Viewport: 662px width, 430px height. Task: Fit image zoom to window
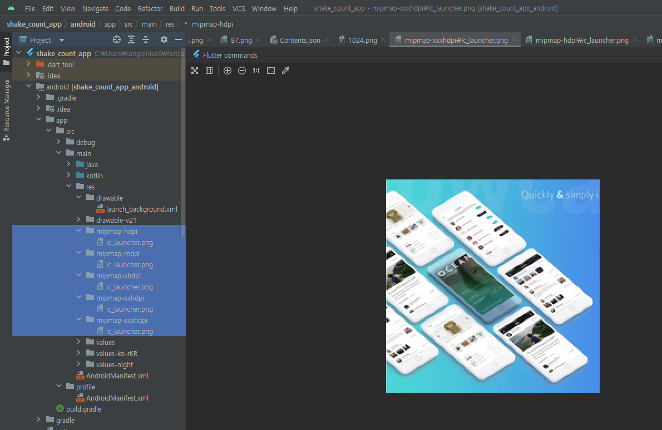(271, 71)
